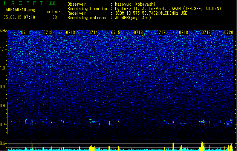Click the Receiving antenna label
This screenshot has height=151, width=237.
pos(87,18)
